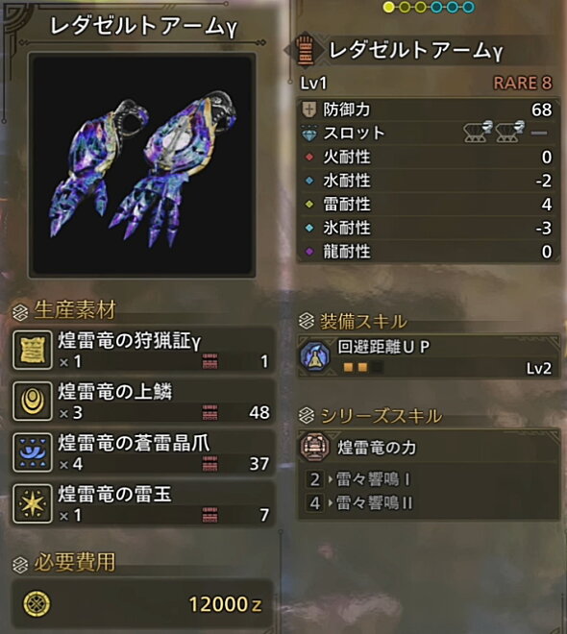Click the yellow page indicator dot
The height and width of the screenshot is (634, 567).
coord(388,7)
